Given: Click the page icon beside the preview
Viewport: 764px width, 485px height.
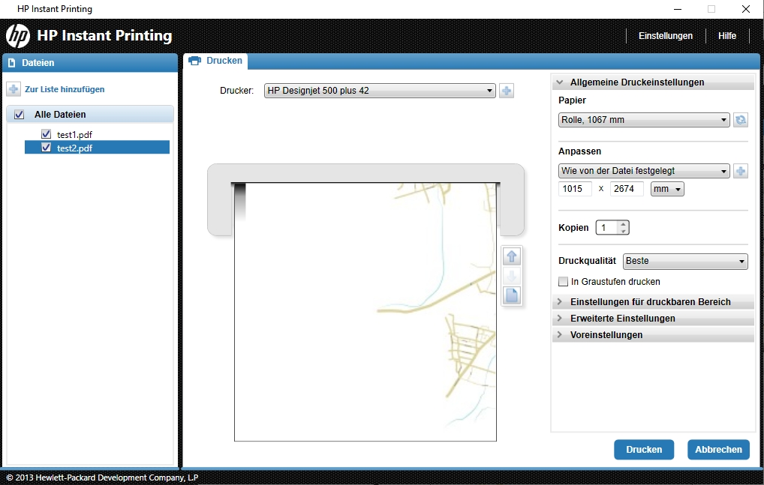Looking at the screenshot, I should coord(512,295).
